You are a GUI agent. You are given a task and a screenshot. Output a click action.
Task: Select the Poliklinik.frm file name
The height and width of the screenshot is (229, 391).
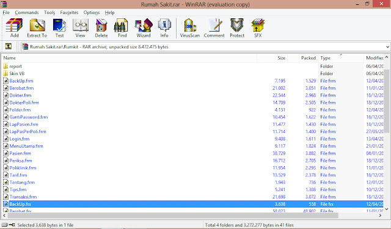pyautogui.click(x=23, y=168)
